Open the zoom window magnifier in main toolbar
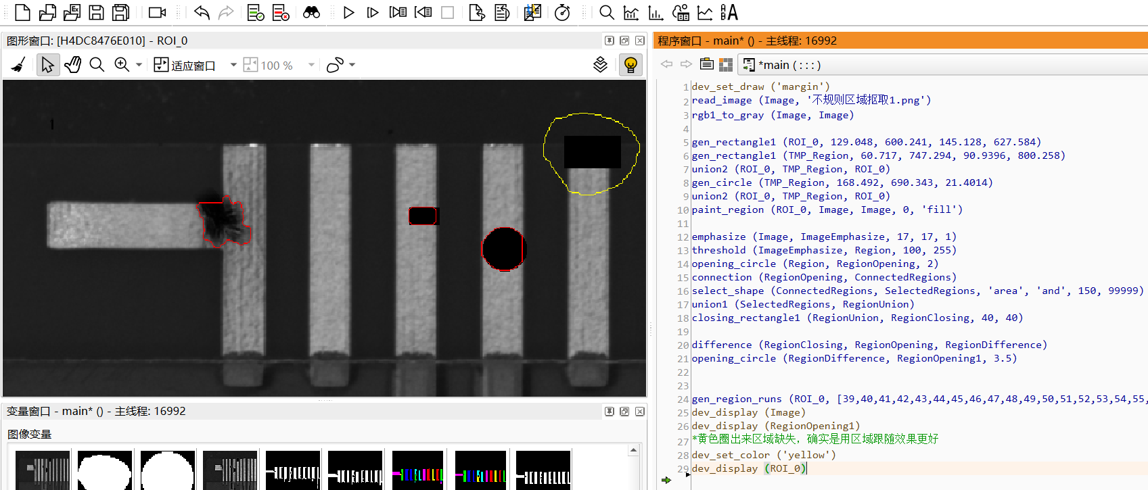The height and width of the screenshot is (490, 1148). pyautogui.click(x=607, y=12)
